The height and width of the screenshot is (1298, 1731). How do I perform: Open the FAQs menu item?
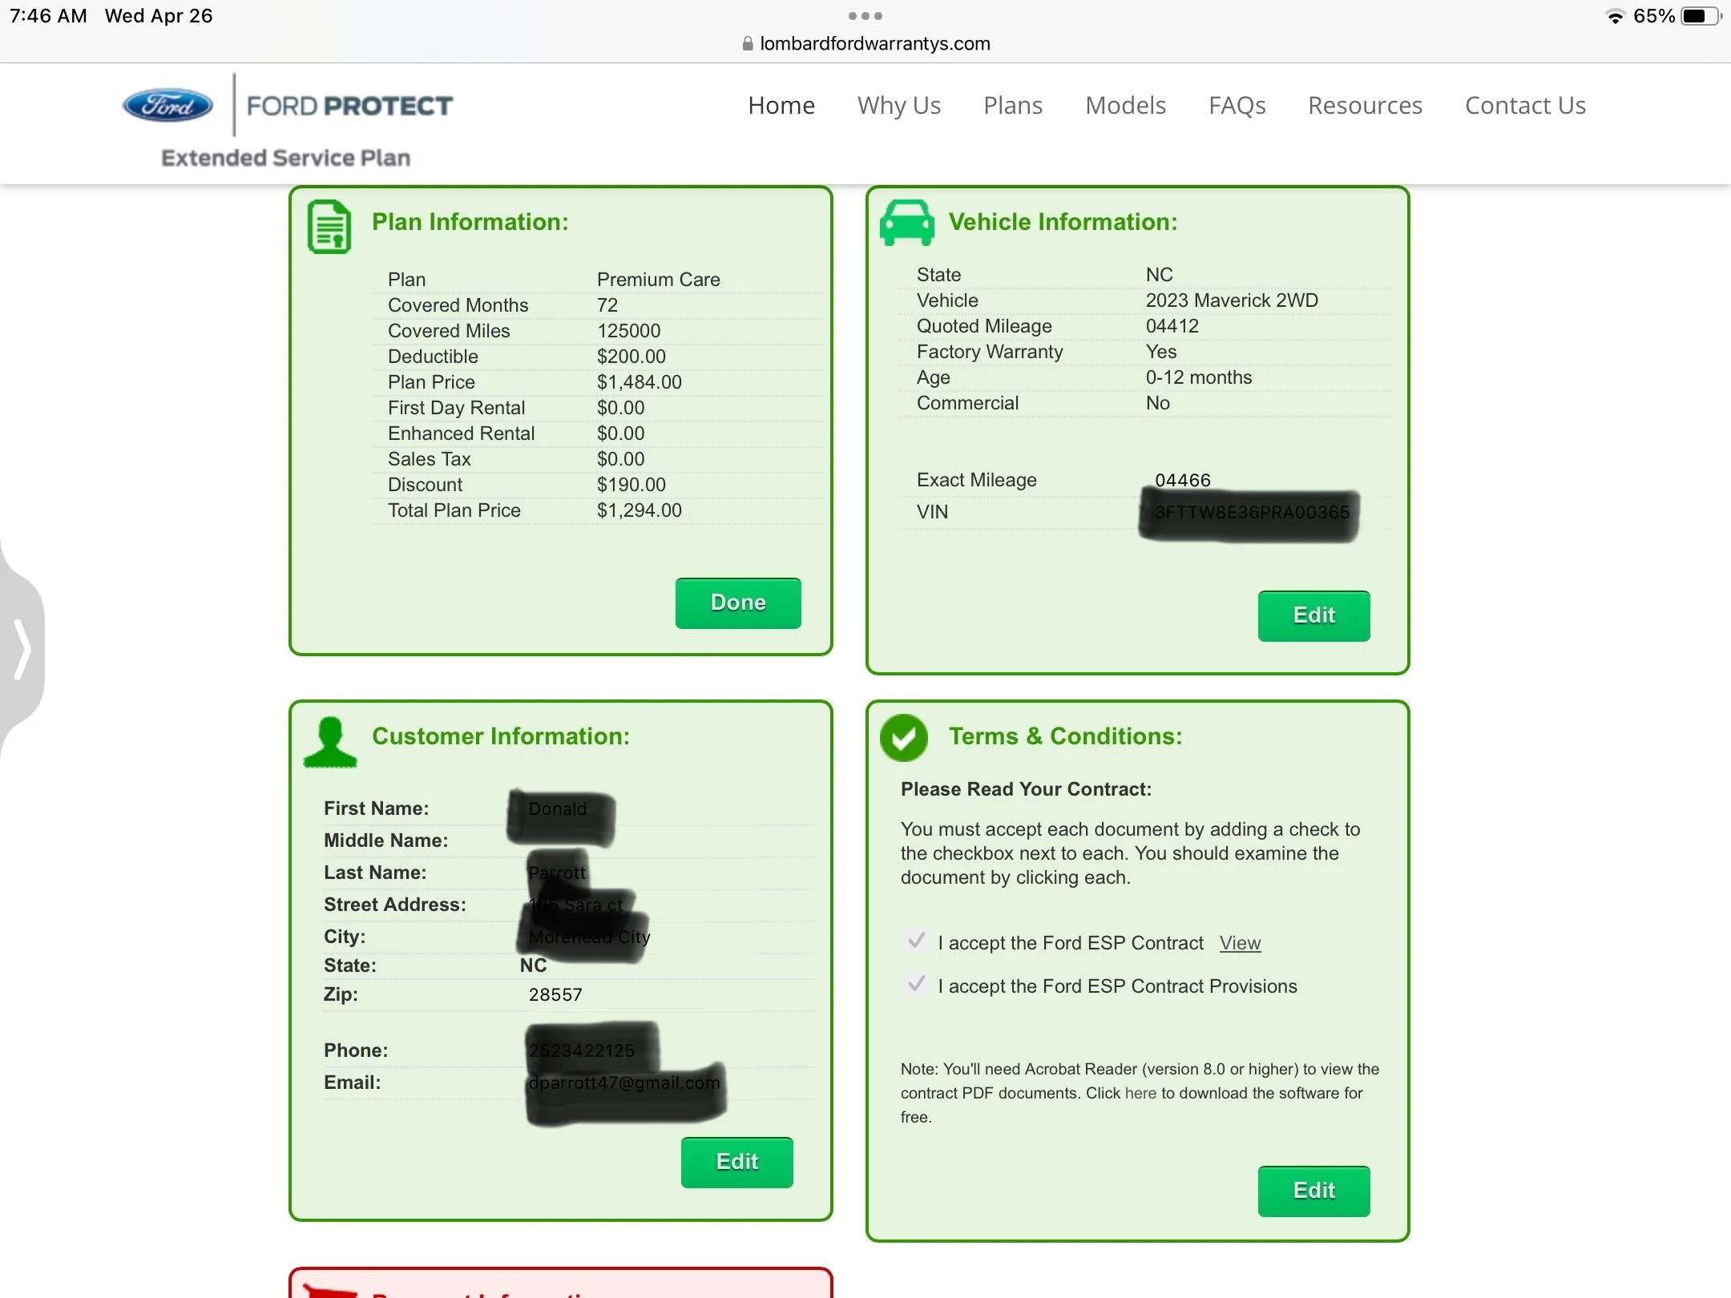(1237, 105)
